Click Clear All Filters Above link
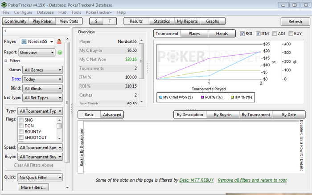 33,165
